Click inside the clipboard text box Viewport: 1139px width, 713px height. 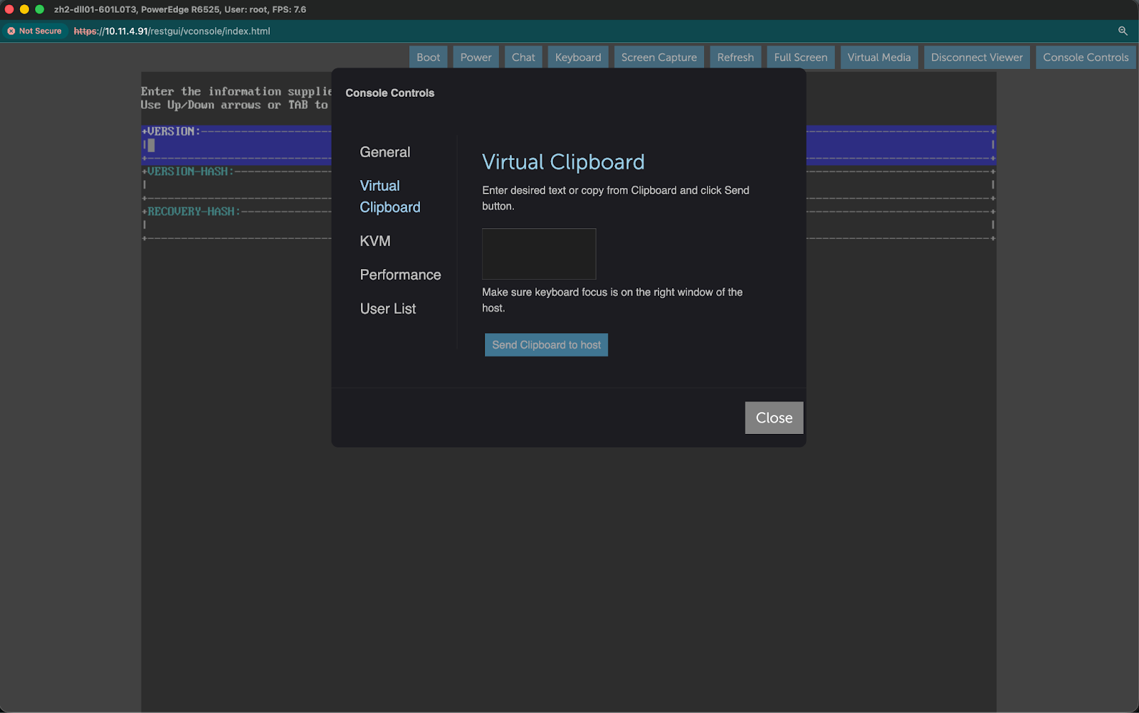539,254
